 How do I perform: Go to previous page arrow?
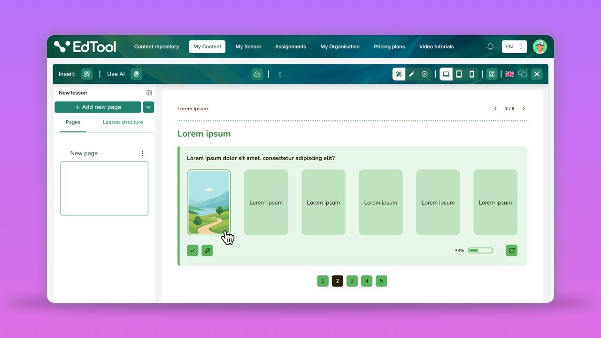point(495,108)
